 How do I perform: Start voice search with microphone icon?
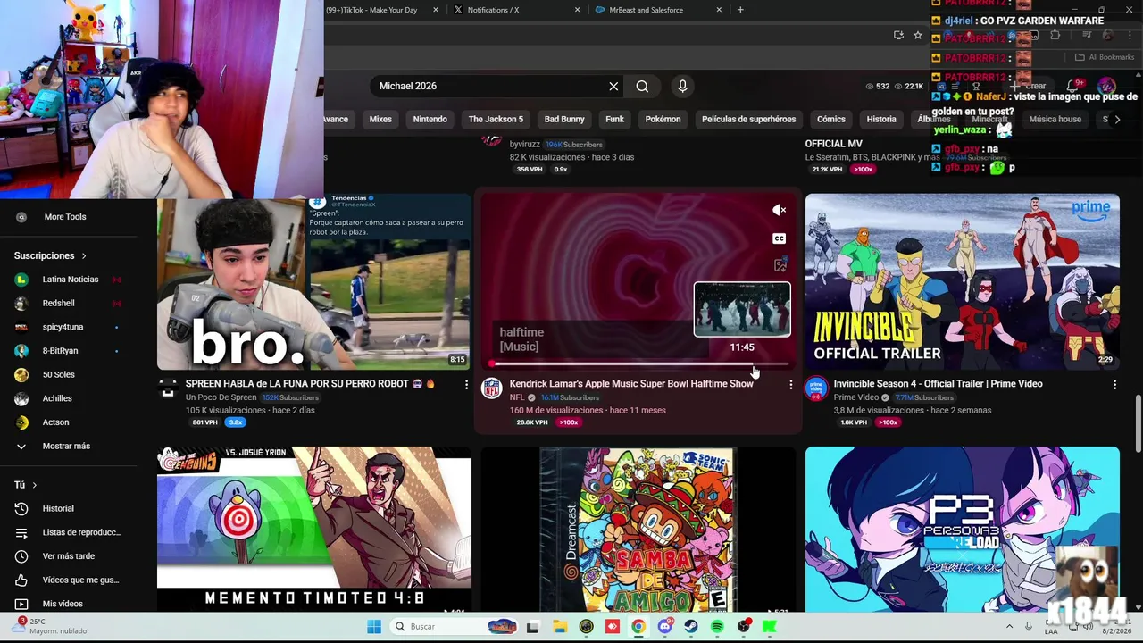pos(682,86)
